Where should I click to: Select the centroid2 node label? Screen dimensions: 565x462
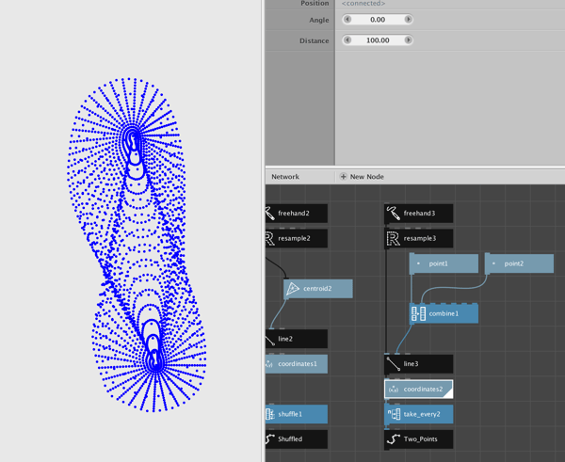(317, 289)
